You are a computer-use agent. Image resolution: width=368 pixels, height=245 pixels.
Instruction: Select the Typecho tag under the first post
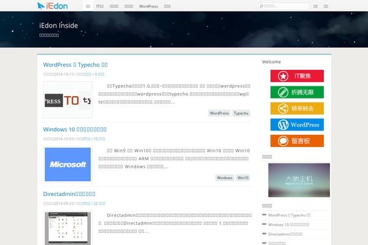(x=241, y=113)
